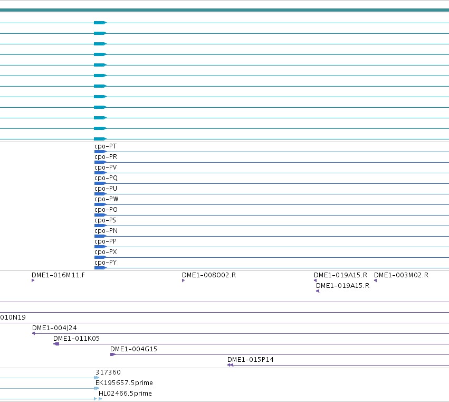Click the HL02466.5prime EST label
Image resolution: width=449 pixels, height=402 pixels.
pos(125,394)
